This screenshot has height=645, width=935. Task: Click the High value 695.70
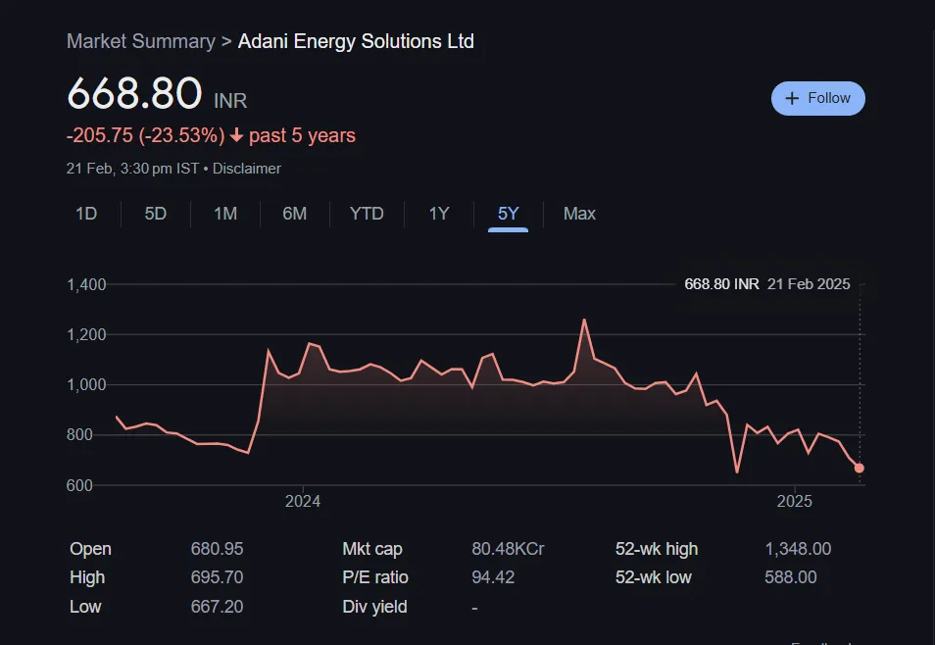pyautogui.click(x=217, y=577)
